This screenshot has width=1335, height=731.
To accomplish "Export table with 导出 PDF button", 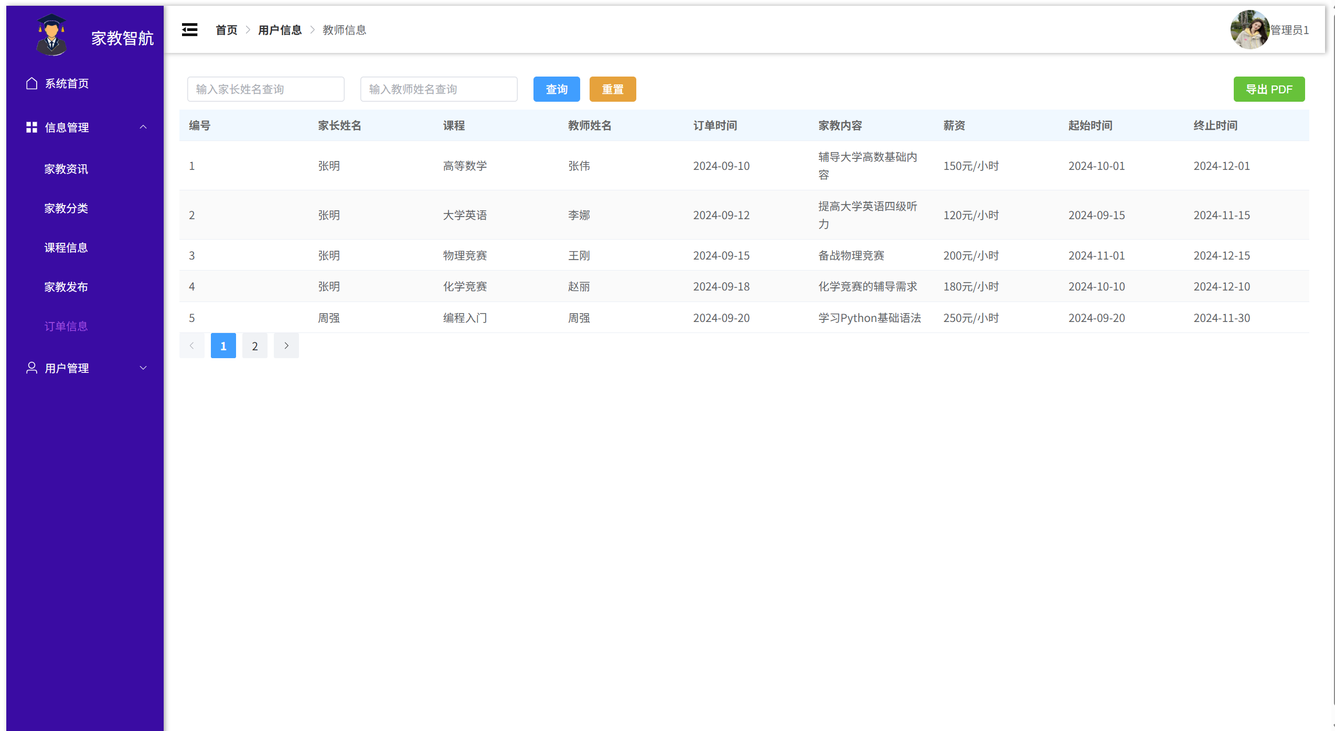I will [1269, 89].
